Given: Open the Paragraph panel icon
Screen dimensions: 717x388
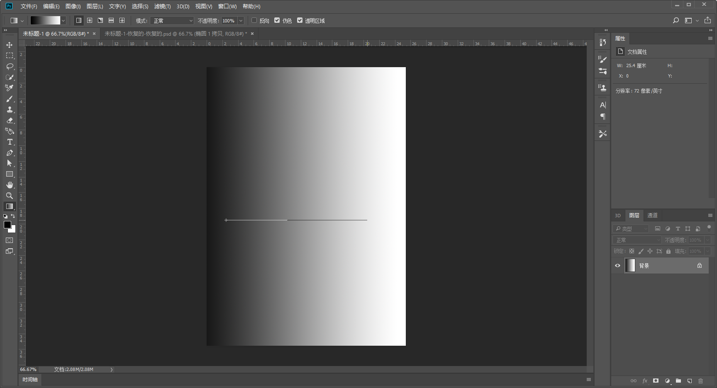Looking at the screenshot, I should [603, 117].
